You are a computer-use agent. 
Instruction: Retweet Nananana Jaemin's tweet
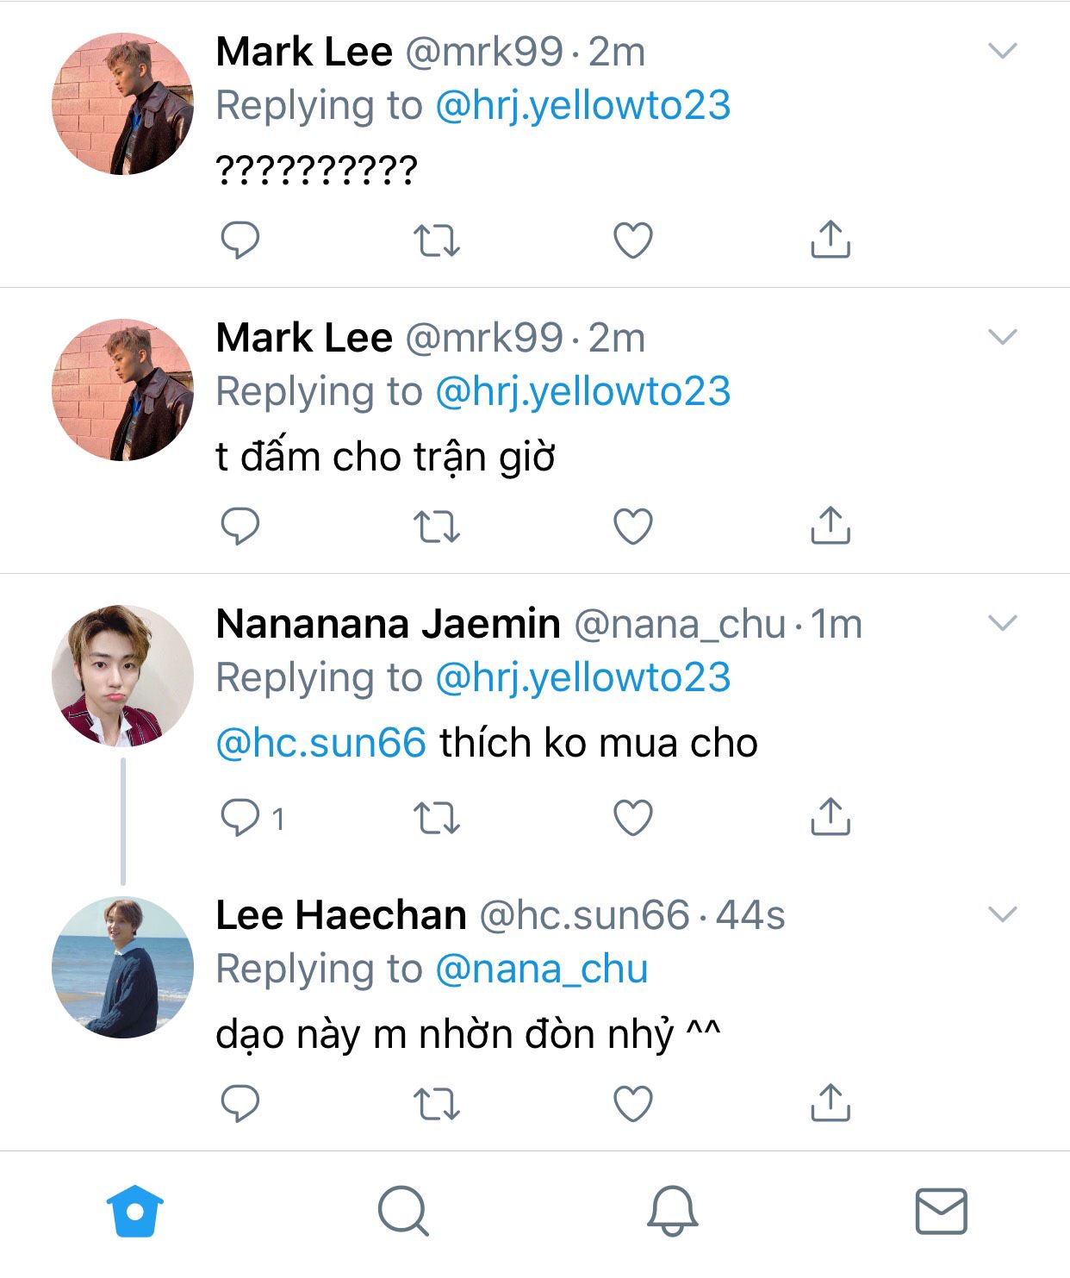coord(437,817)
